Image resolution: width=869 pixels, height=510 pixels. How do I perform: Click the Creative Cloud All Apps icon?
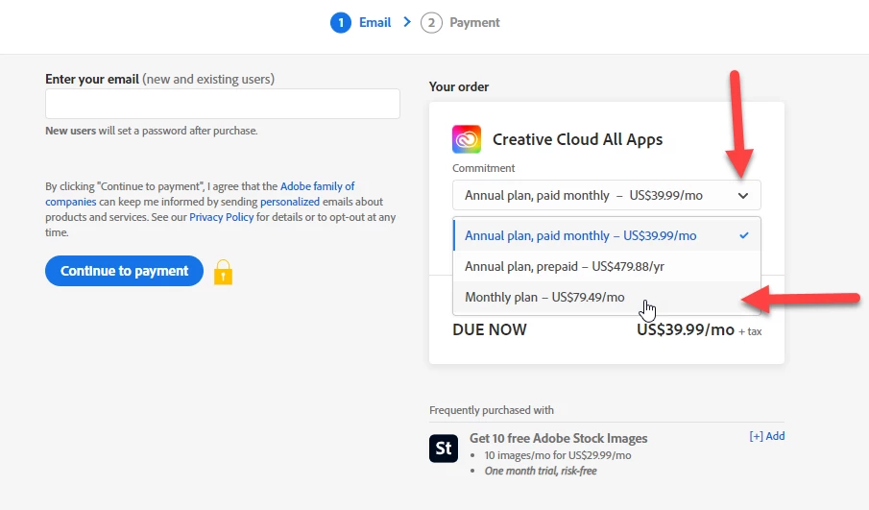(467, 139)
